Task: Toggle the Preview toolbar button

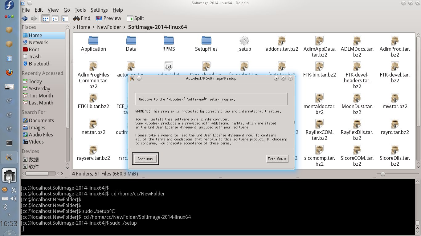Action: (108, 18)
